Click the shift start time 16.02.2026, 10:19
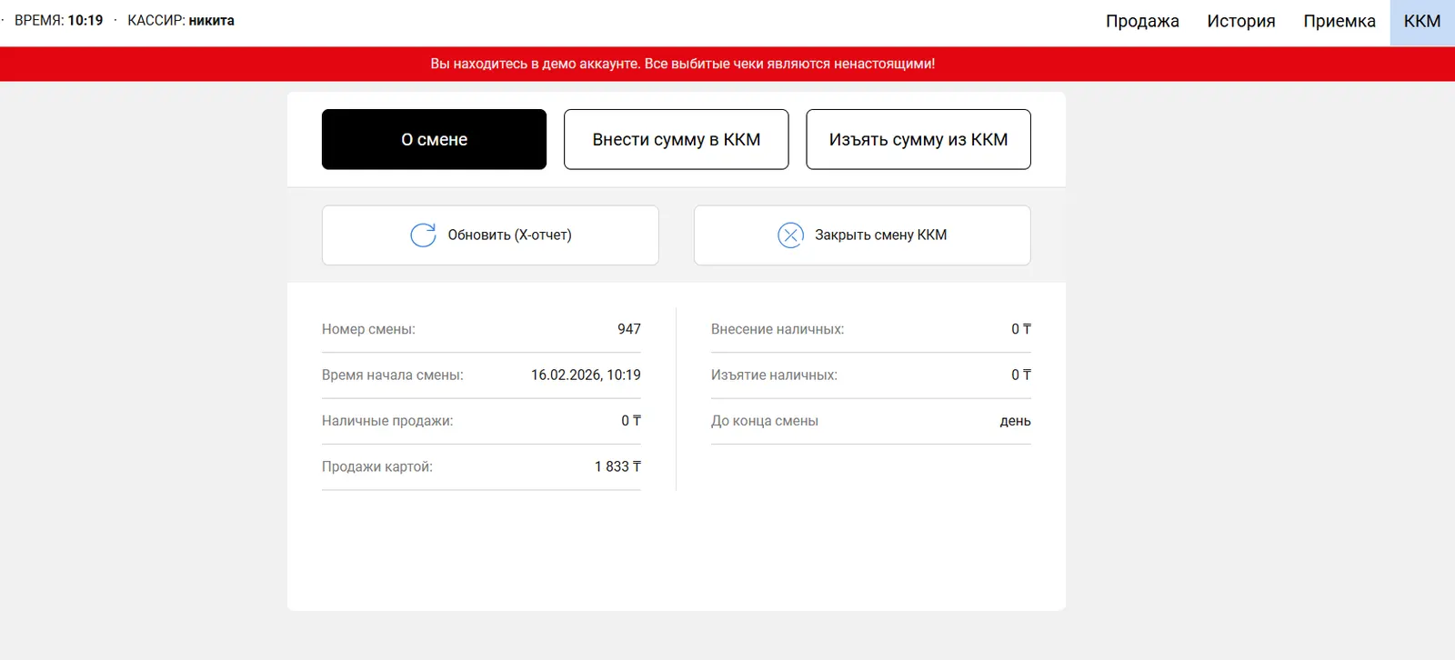 tap(586, 375)
